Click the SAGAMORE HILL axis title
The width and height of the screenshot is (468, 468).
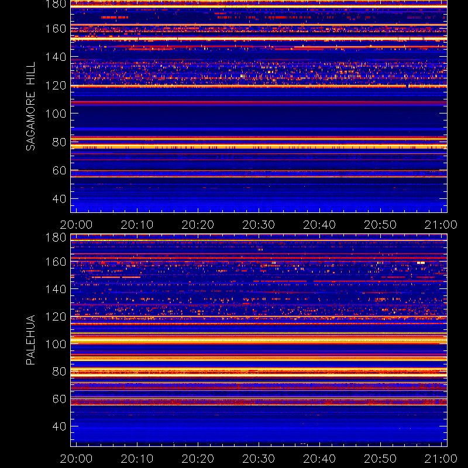click(x=30, y=106)
